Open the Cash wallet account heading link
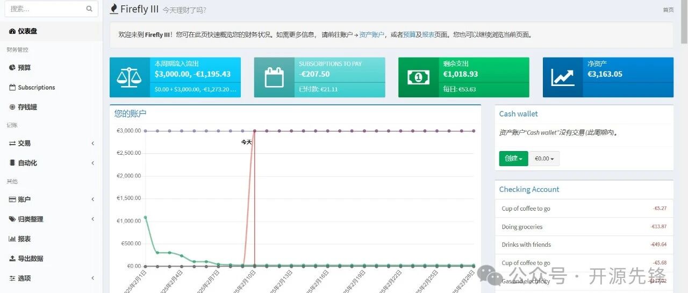This screenshot has height=293, width=688. pos(518,114)
